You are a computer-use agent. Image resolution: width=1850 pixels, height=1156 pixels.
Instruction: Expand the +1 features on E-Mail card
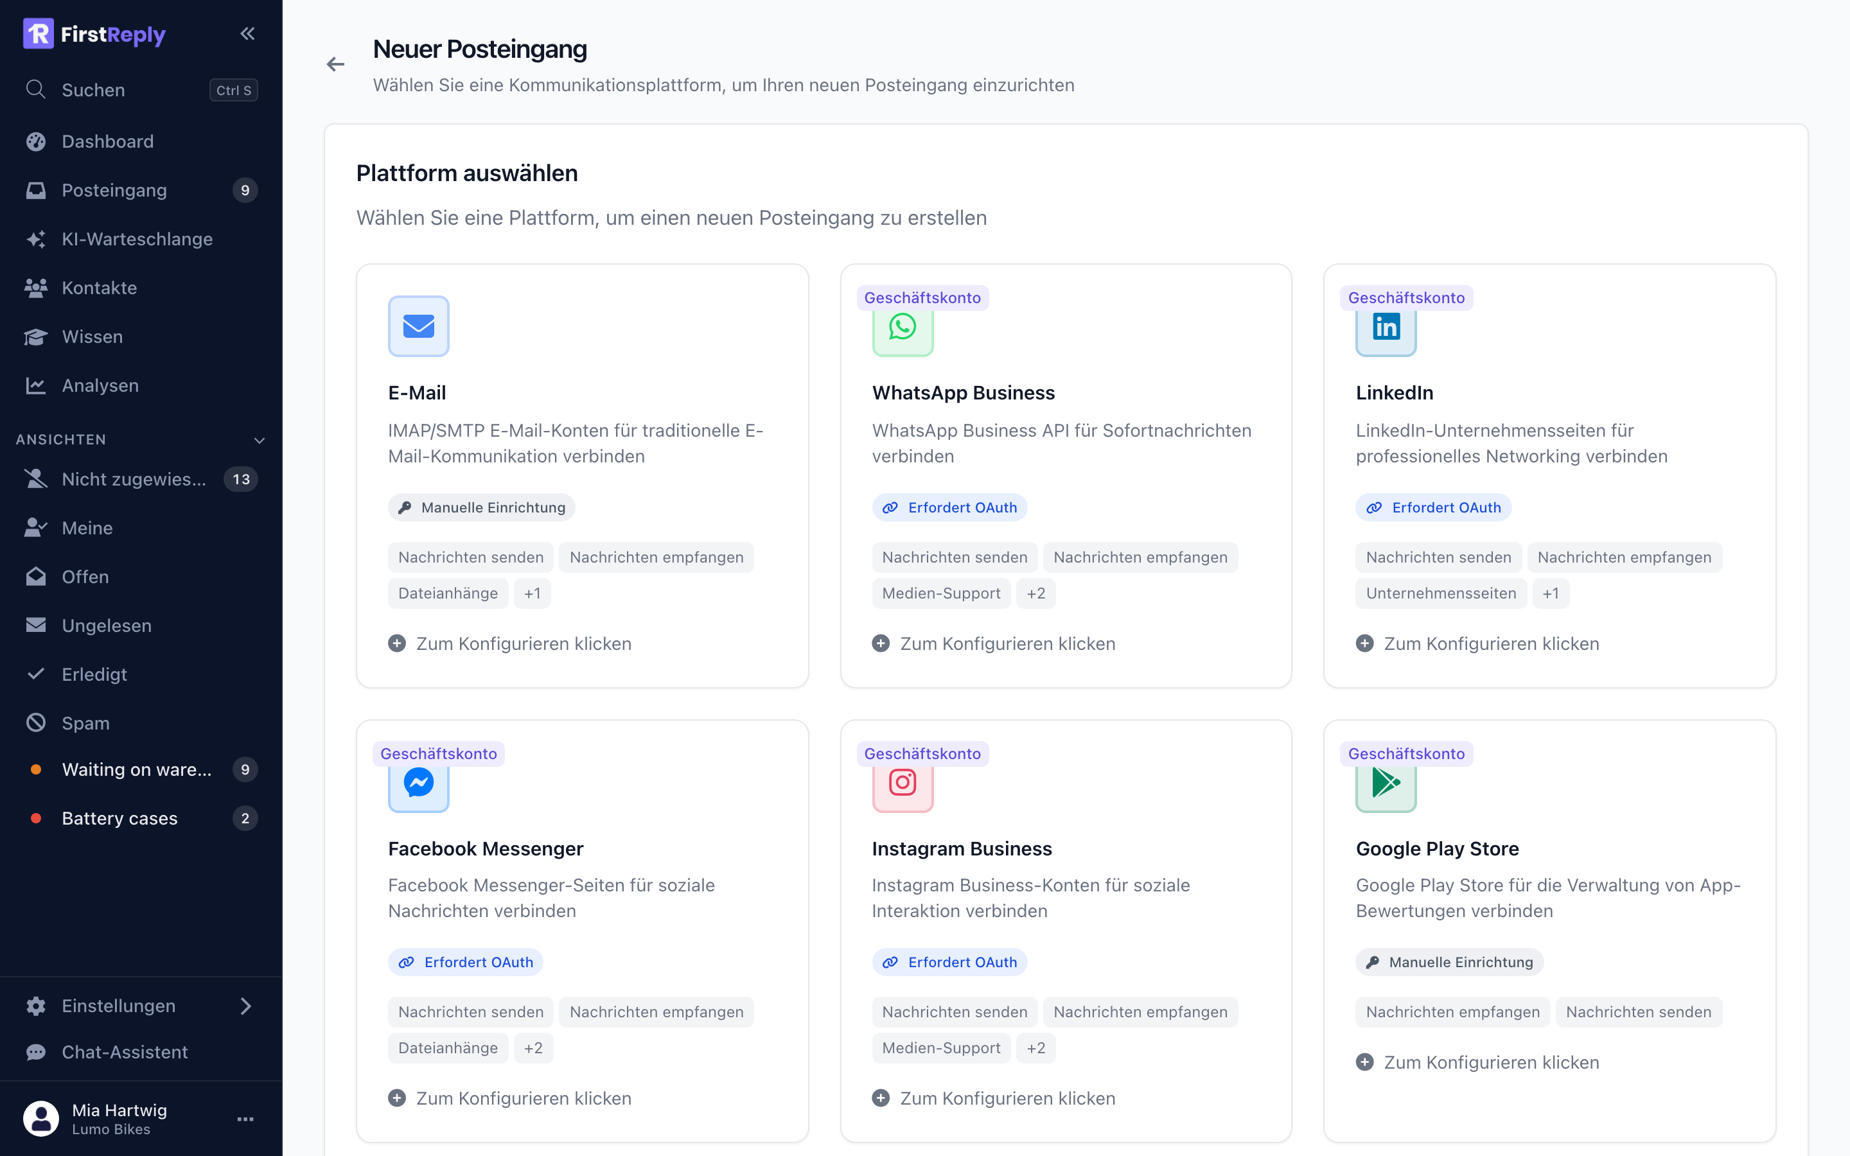point(532,593)
